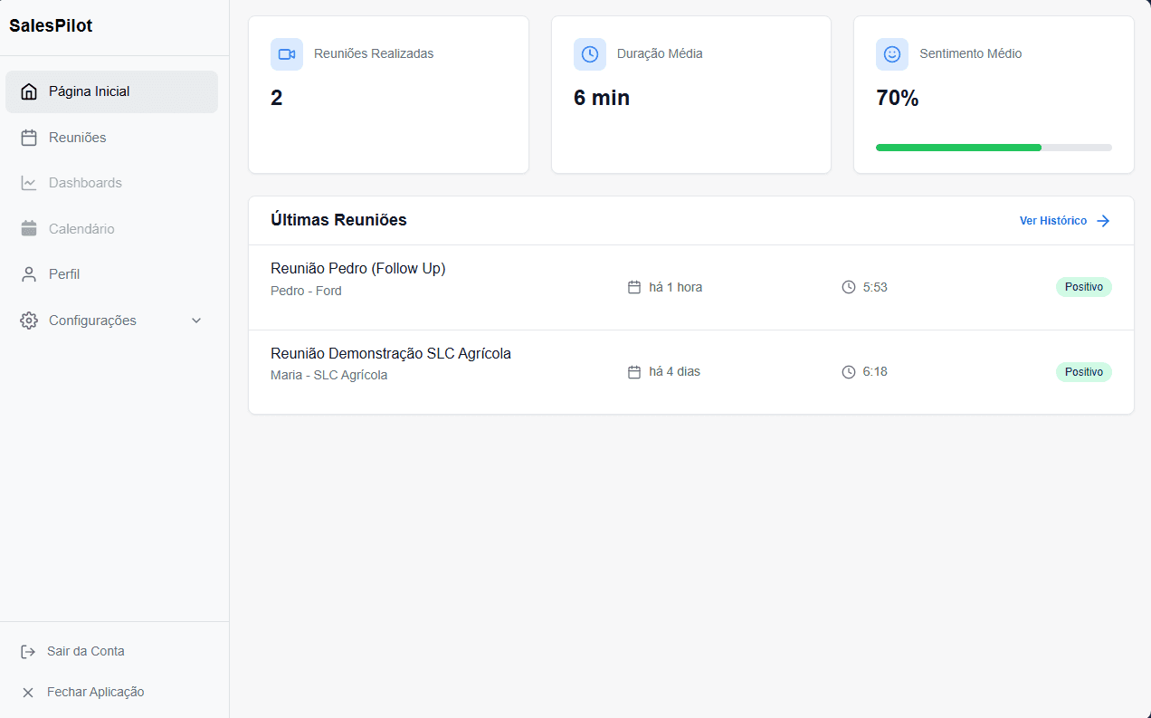This screenshot has width=1151, height=718.
Task: Click the calendar icon beside Reuniões
Action: [28, 137]
